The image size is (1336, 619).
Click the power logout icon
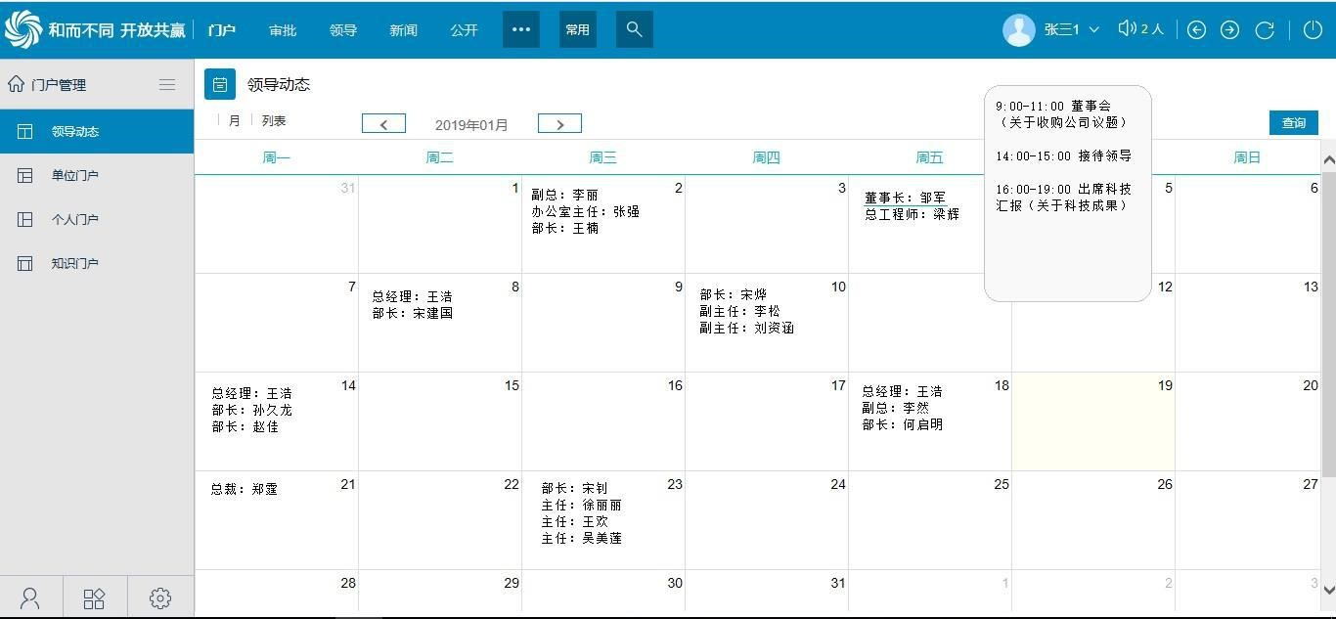click(1313, 30)
